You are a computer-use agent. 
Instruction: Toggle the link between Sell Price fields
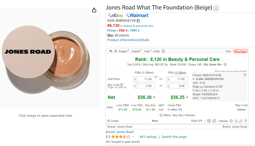161,79
